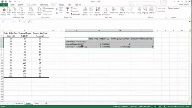Image resolution: width=192 pixels, height=108 pixels.
Task: Add a new sheet button
Action: pyautogui.click(x=46, y=103)
